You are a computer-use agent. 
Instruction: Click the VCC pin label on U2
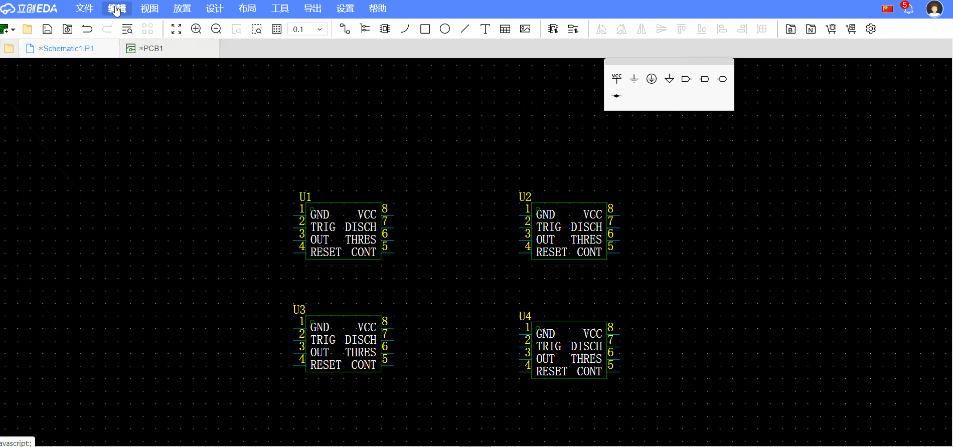(x=592, y=214)
